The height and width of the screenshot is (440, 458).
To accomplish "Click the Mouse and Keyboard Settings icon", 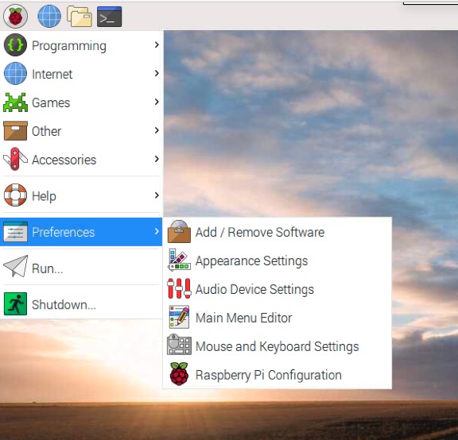I will pos(179,345).
